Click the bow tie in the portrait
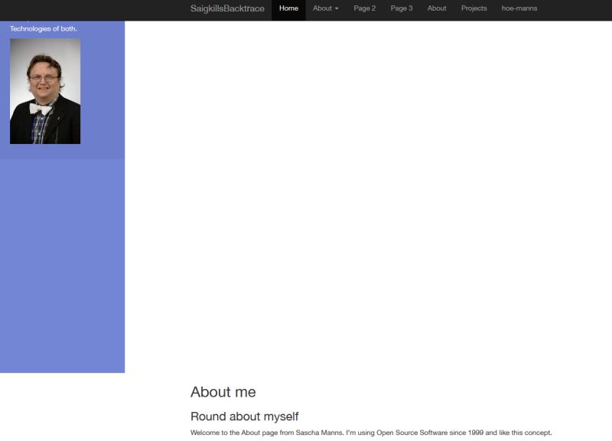This screenshot has height=441, width=612. pyautogui.click(x=40, y=109)
